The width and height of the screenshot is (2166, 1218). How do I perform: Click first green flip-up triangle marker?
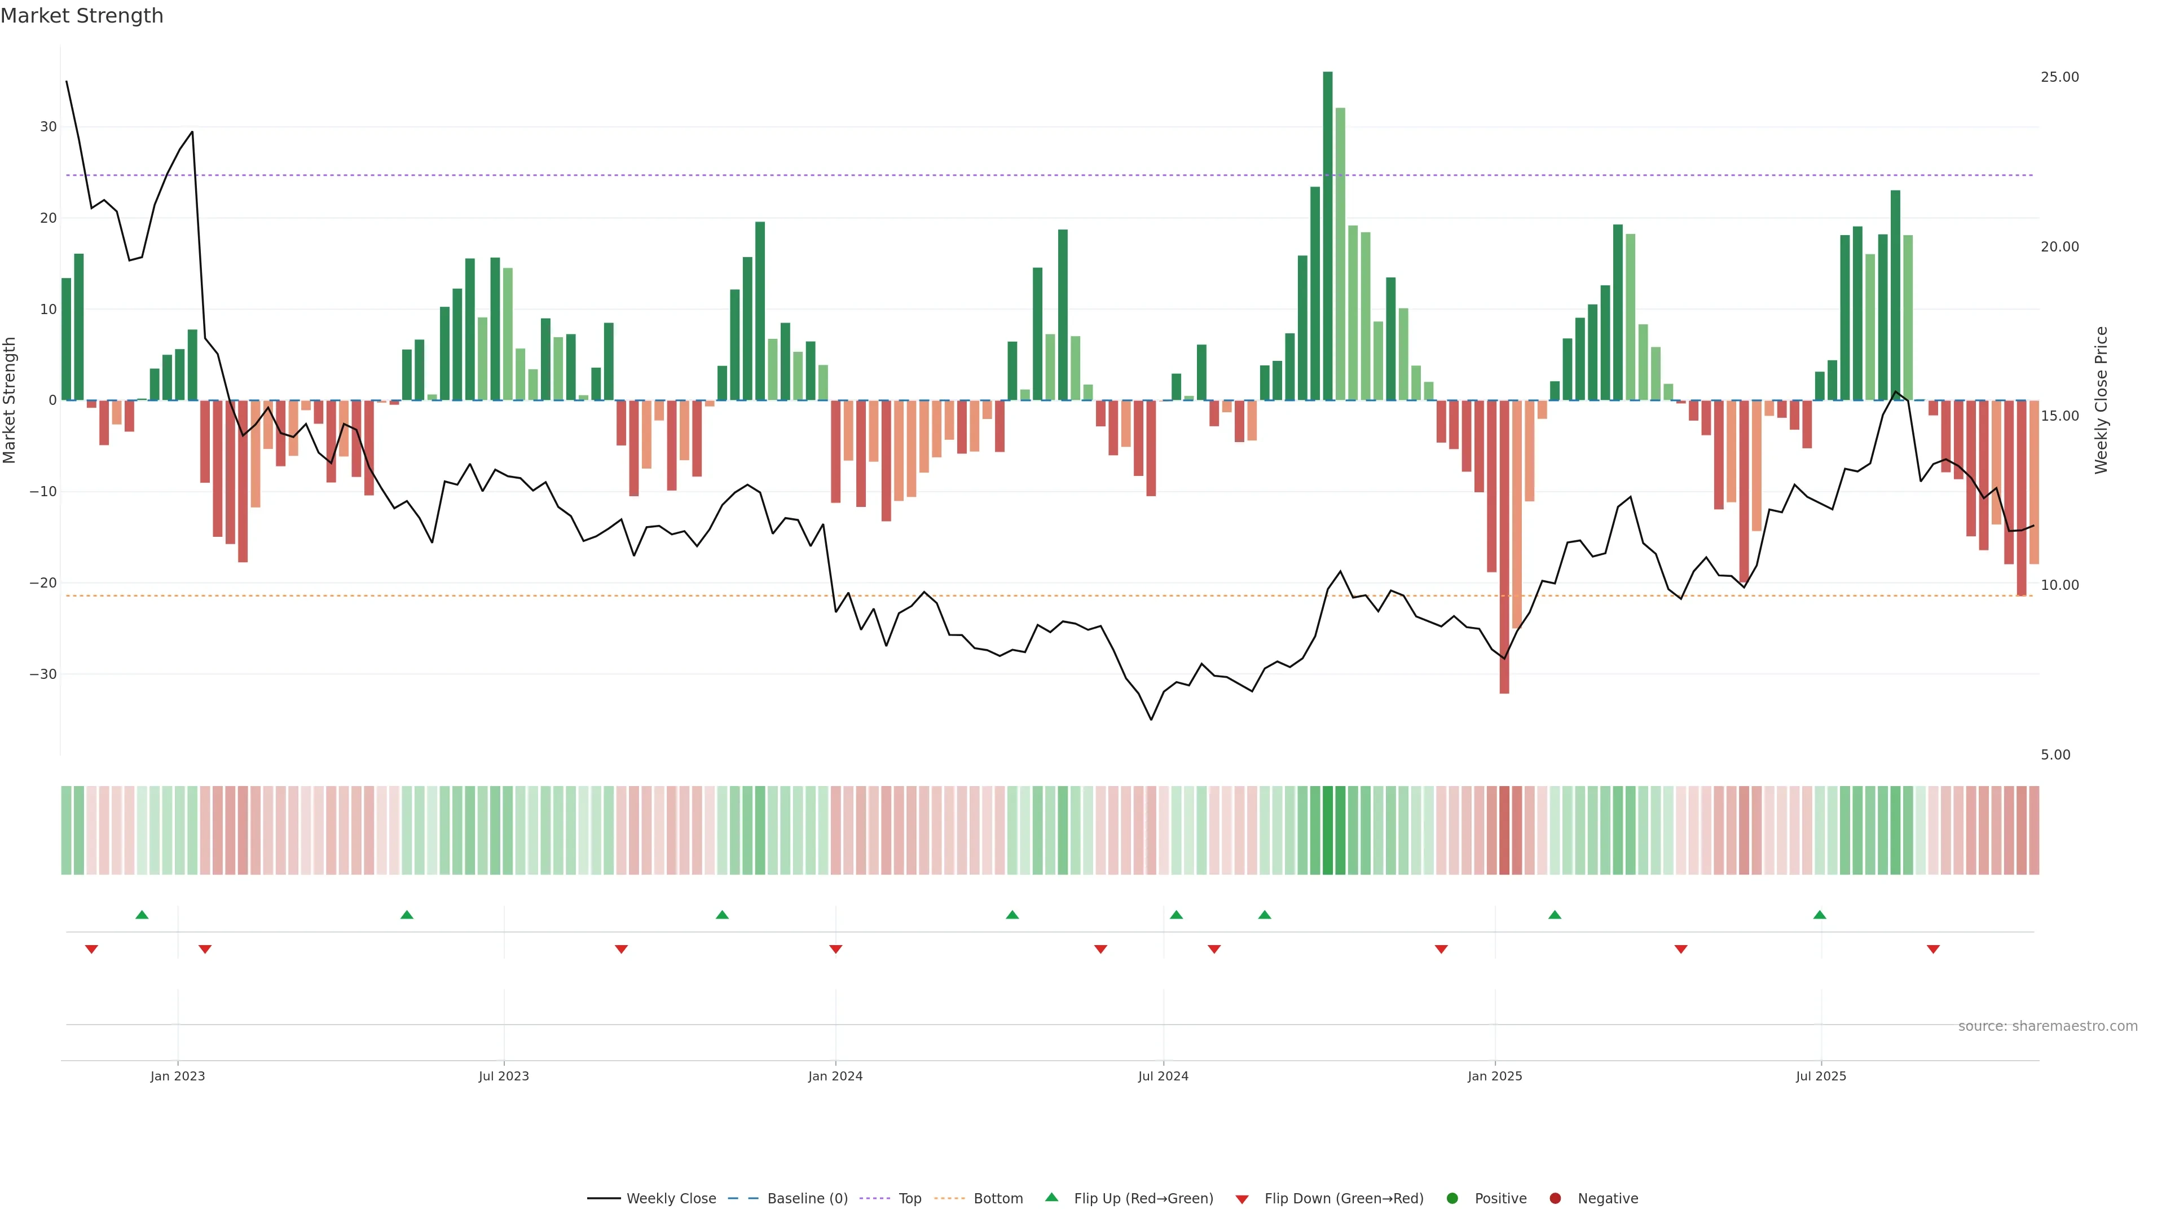[x=142, y=915]
